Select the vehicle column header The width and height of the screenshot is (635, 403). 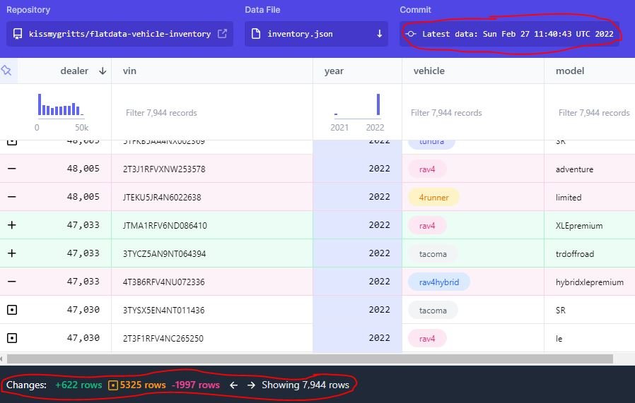pyautogui.click(x=429, y=71)
